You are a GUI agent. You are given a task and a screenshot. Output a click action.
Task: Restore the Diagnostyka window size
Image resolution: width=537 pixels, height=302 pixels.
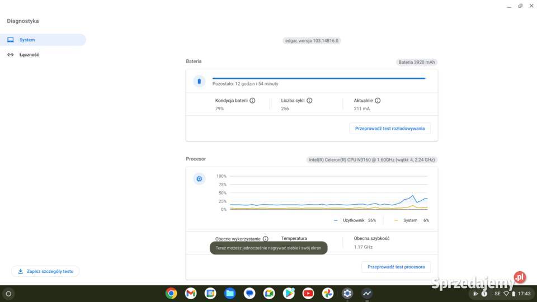coord(520,6)
